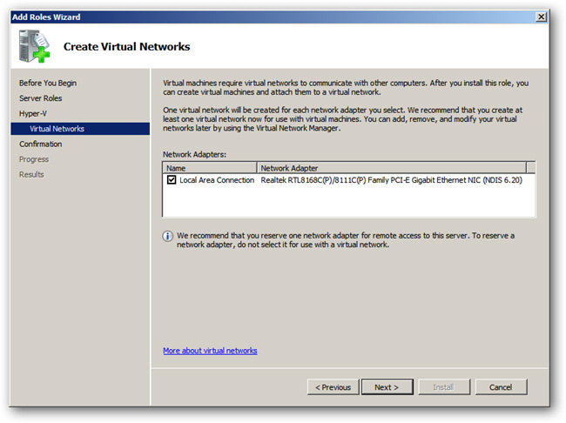This screenshot has height=423, width=566.
Task: Click the Results step label
Action: (31, 174)
